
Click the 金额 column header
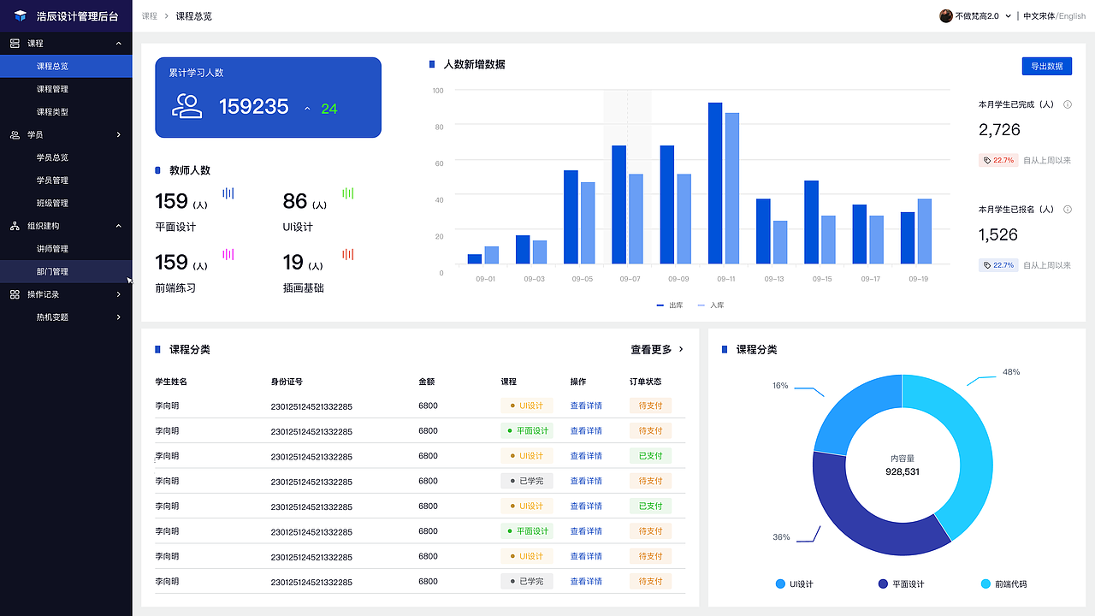tap(427, 382)
